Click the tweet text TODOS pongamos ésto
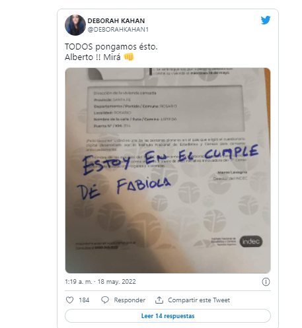This screenshot has width=302, height=328. (x=111, y=47)
